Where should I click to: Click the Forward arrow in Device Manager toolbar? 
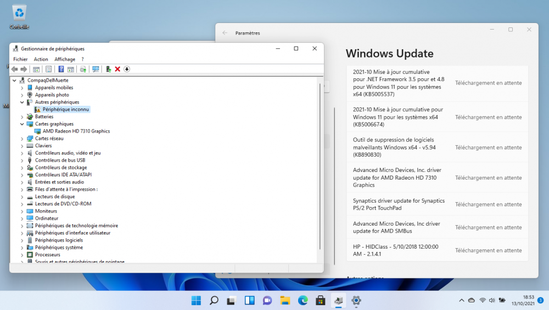pos(24,69)
